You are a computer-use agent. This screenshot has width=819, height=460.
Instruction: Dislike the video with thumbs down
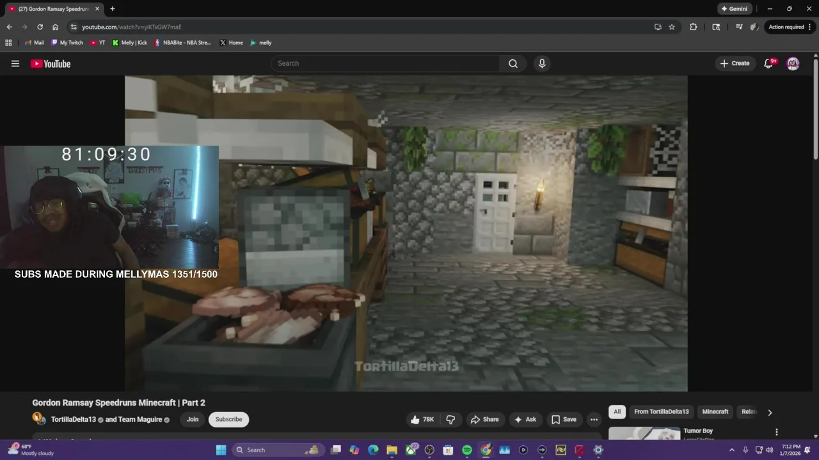coord(450,419)
